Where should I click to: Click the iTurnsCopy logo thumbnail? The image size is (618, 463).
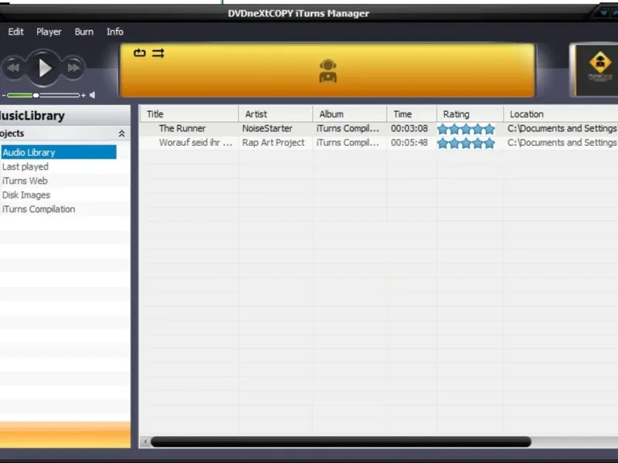coord(596,70)
